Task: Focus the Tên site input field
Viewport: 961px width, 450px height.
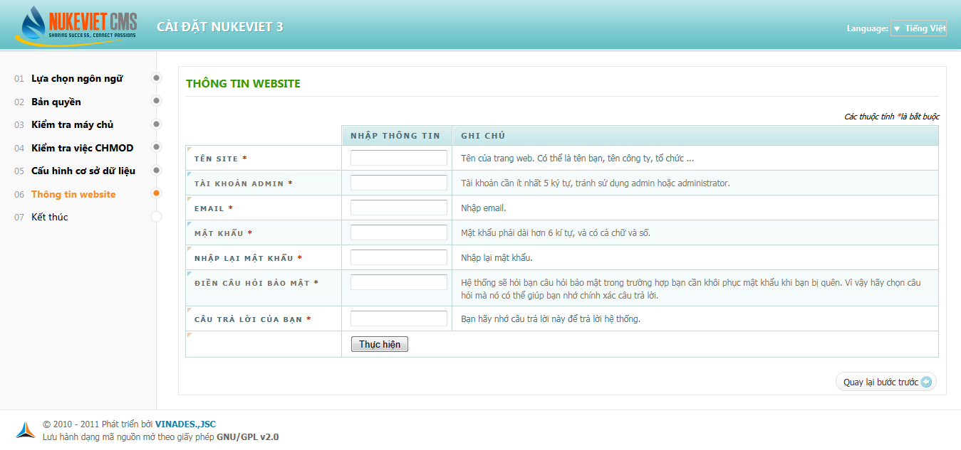Action: [398, 158]
